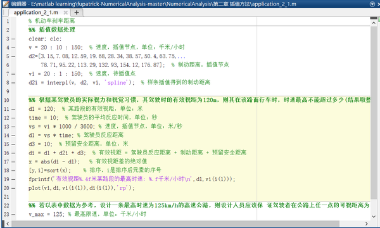The height and width of the screenshot is (228, 380).
Task: Click the 'v_max = 125;' statement
Action: [x=46, y=214]
